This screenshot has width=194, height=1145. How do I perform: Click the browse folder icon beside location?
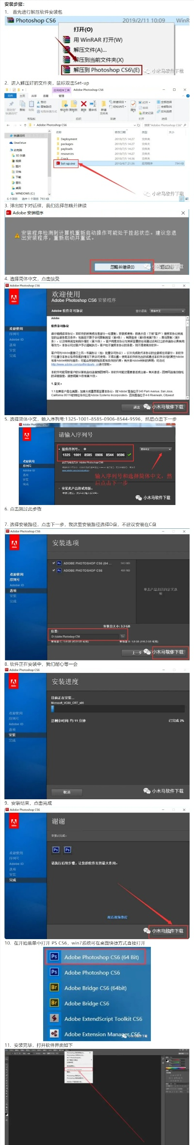click(123, 636)
